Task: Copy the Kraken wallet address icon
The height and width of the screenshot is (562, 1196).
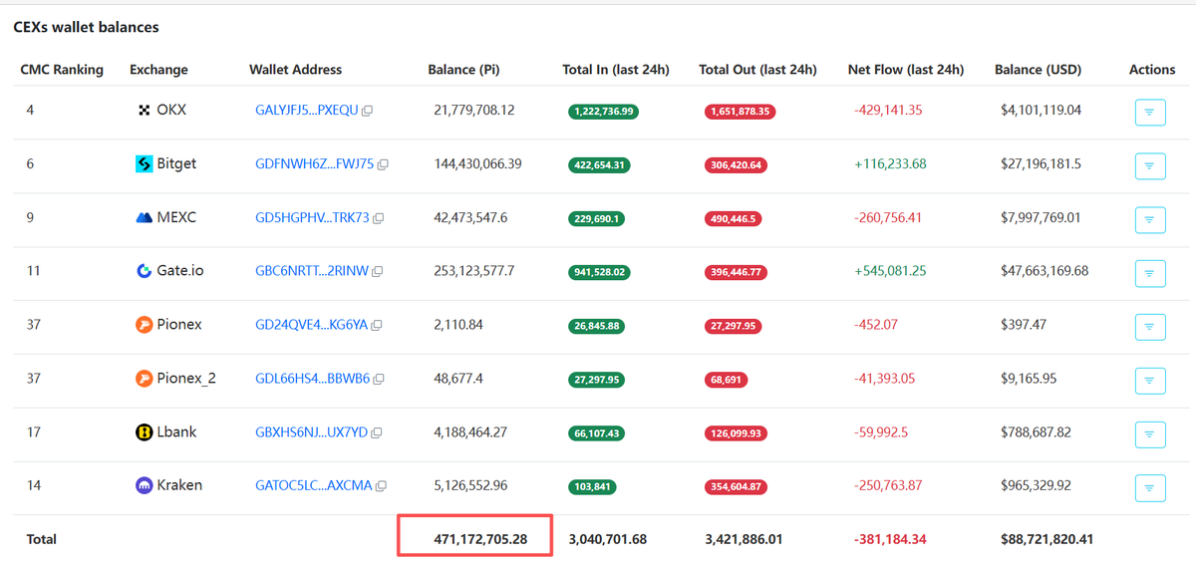Action: point(381,486)
